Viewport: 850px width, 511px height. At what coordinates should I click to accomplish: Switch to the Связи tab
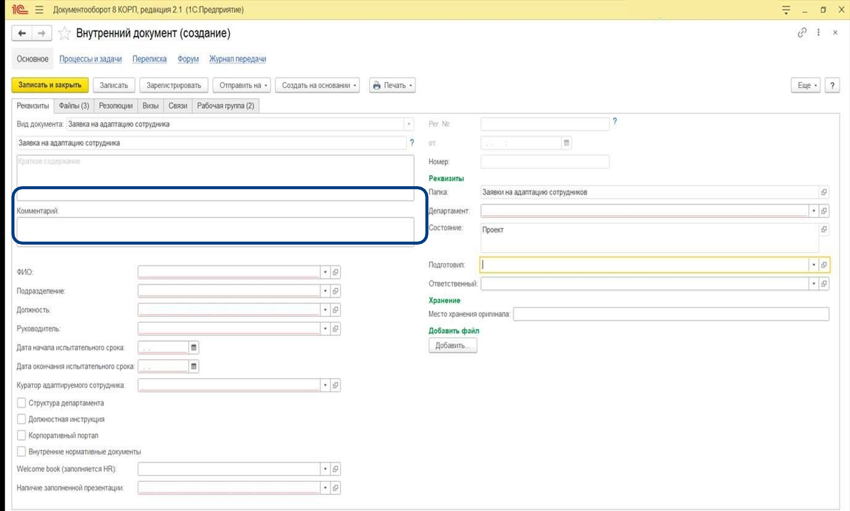[x=178, y=106]
